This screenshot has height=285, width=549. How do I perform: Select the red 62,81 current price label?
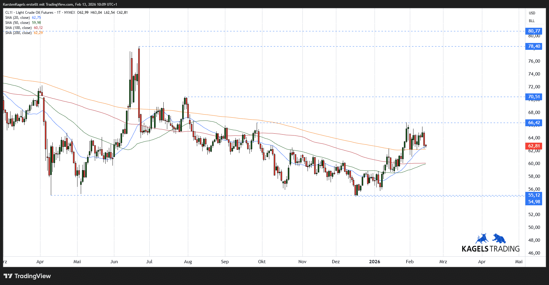(534, 146)
